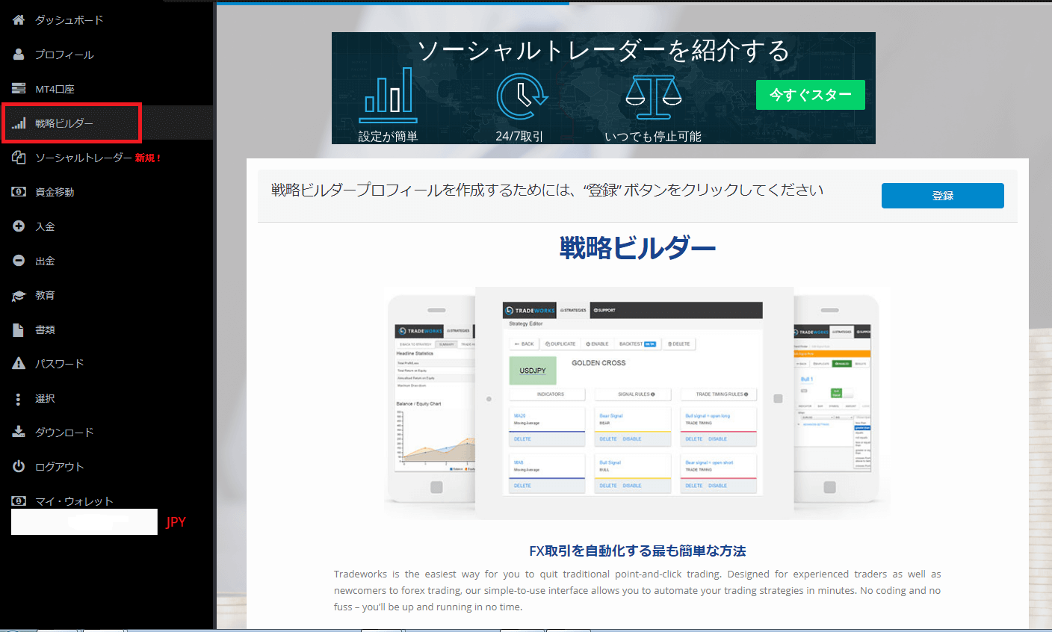The height and width of the screenshot is (632, 1052).
Task: Click the ソーシャルトレーダーを紹介する banner title
Action: click(x=604, y=50)
